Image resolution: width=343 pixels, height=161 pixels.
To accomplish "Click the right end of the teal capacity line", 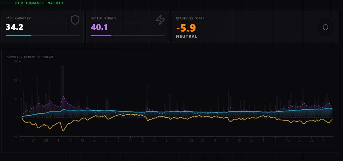I will (332, 108).
